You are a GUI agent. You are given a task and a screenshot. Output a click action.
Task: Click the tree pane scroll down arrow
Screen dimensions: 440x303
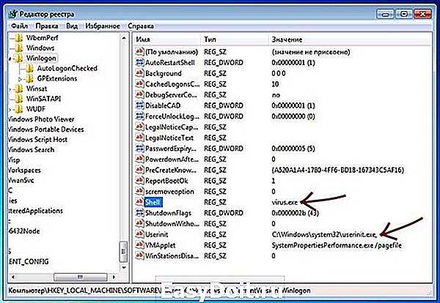point(124,267)
